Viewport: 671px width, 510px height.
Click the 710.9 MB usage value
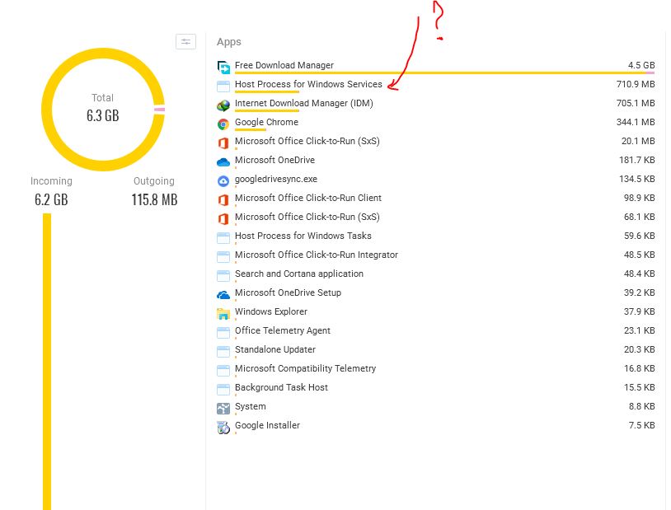pyautogui.click(x=636, y=84)
